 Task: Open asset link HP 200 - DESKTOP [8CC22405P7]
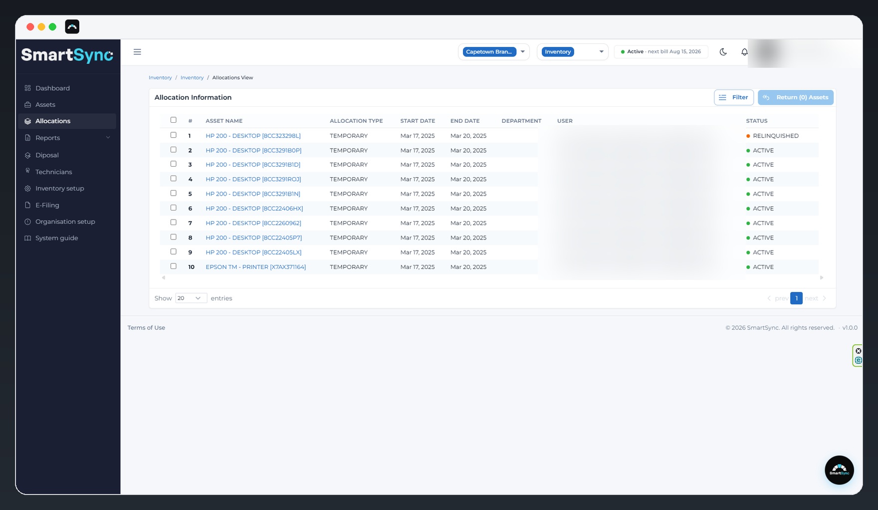tap(253, 238)
